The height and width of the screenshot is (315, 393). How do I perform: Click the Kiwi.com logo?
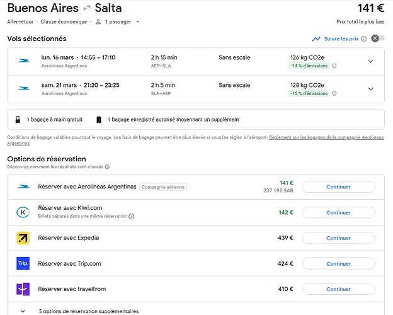click(23, 212)
